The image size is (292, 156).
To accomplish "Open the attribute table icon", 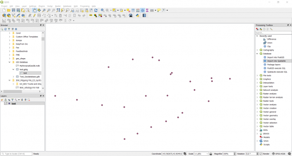I will [133, 10].
